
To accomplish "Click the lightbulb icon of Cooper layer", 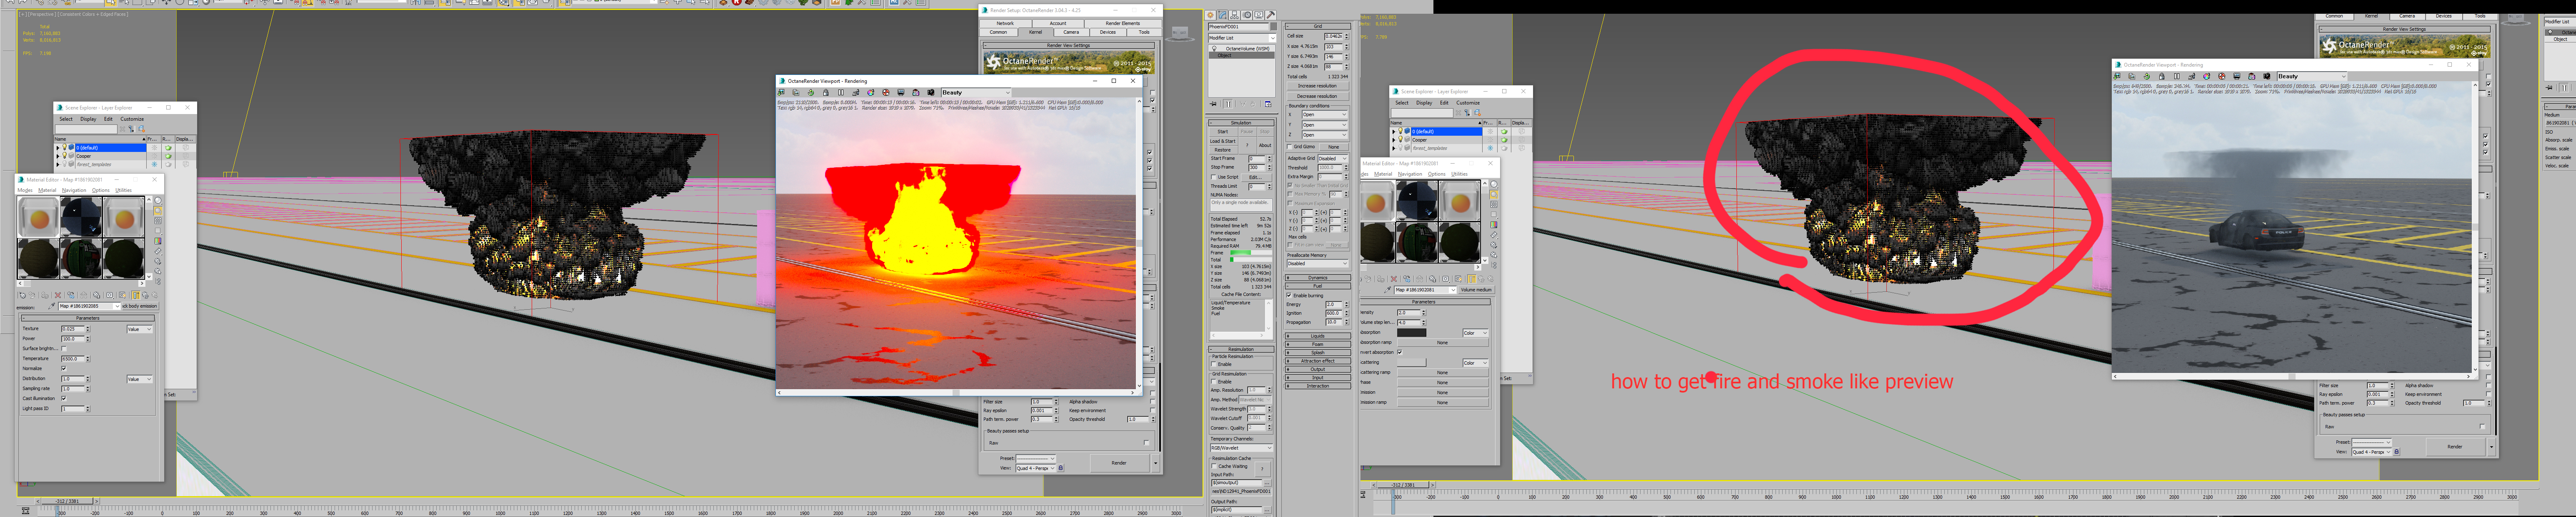I will point(65,156).
